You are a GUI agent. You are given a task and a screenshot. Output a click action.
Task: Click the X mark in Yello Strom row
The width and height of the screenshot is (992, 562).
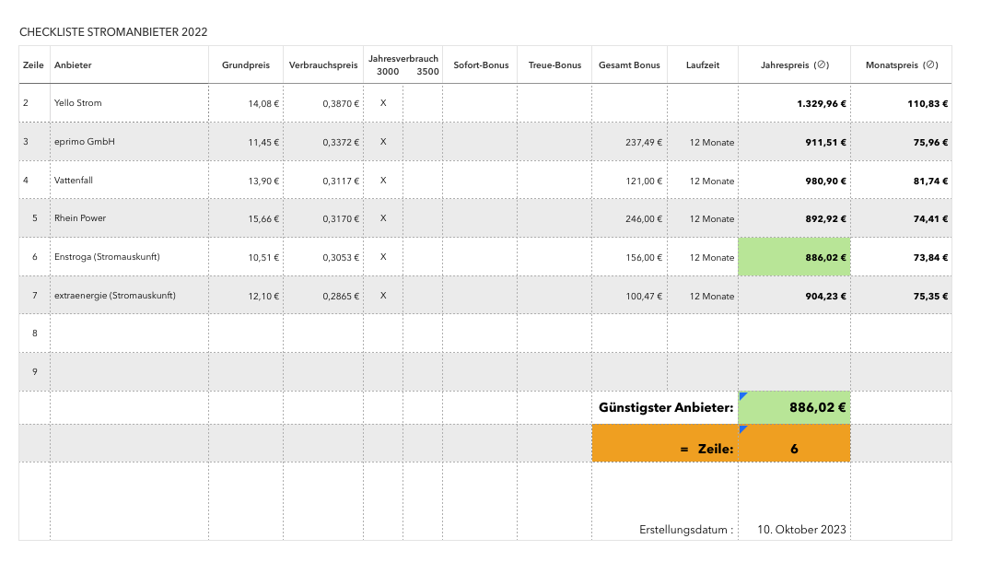click(383, 103)
